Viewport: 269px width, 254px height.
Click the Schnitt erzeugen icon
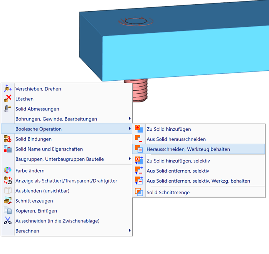(8, 201)
